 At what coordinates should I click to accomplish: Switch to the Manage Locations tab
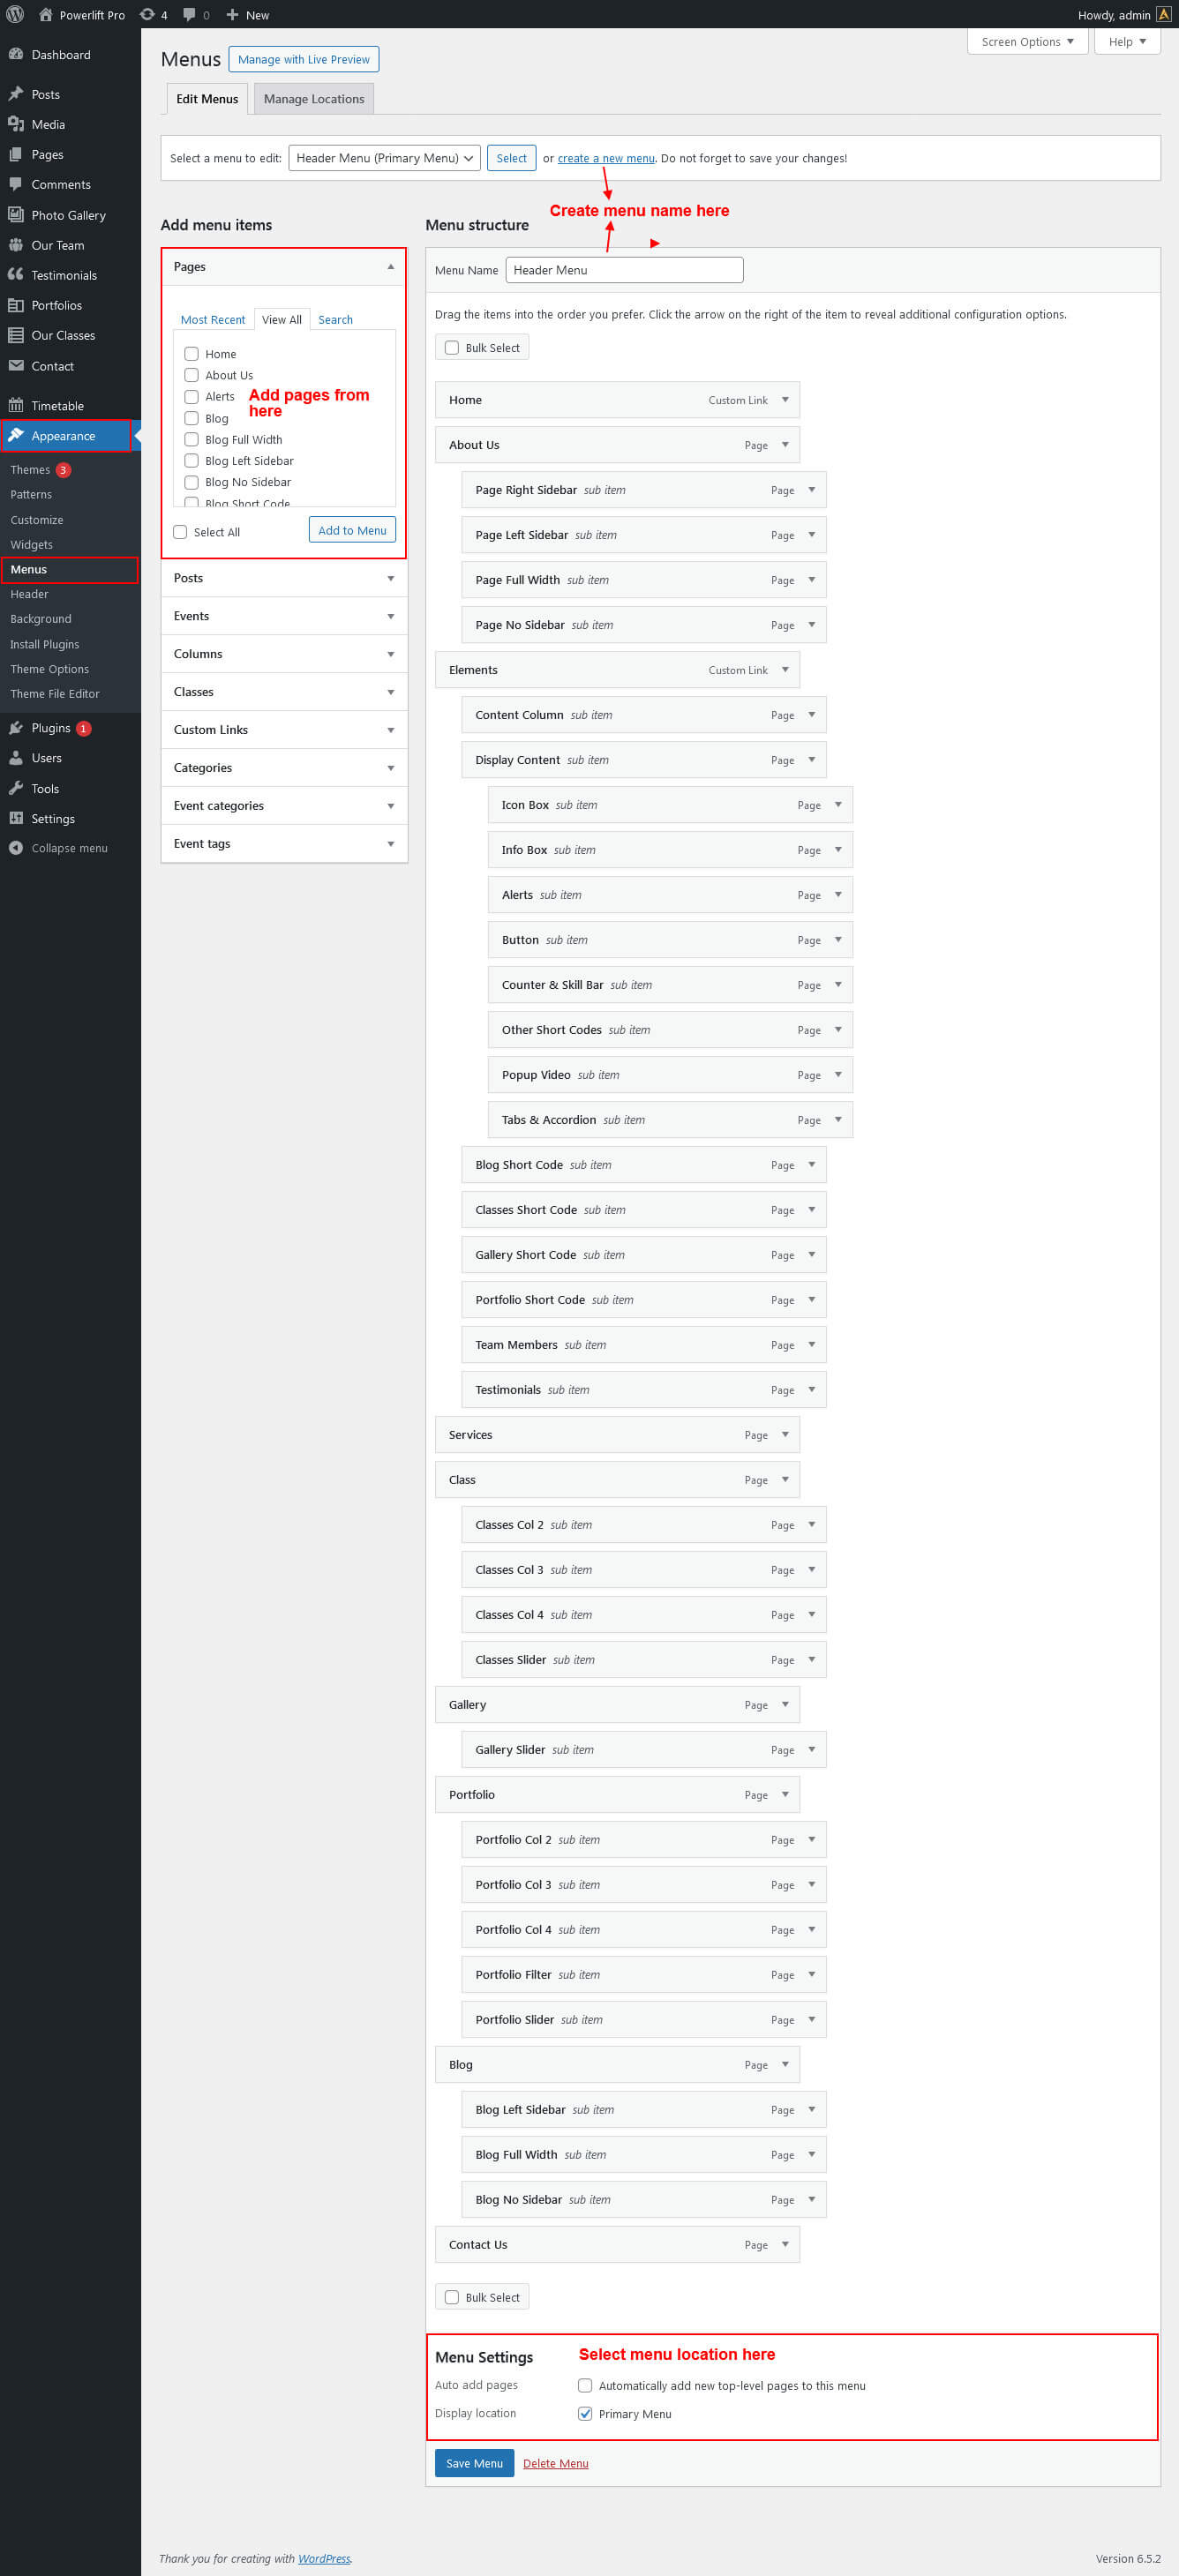pos(313,99)
